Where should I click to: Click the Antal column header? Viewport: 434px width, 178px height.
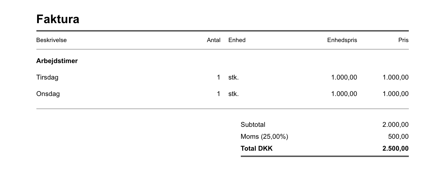coord(213,40)
